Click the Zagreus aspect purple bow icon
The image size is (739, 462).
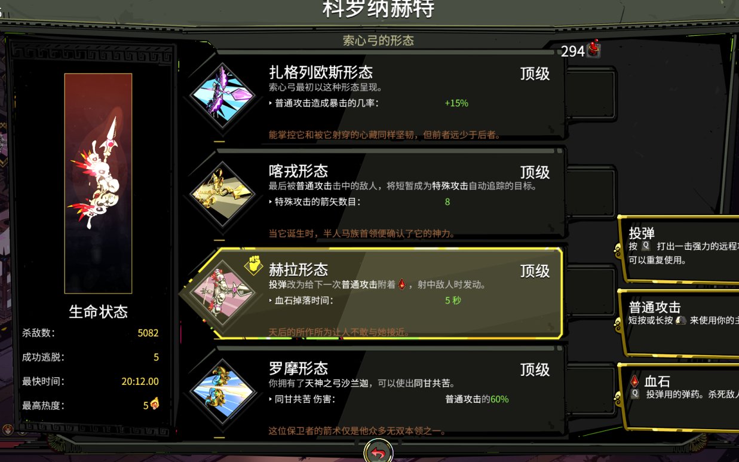[x=223, y=95]
